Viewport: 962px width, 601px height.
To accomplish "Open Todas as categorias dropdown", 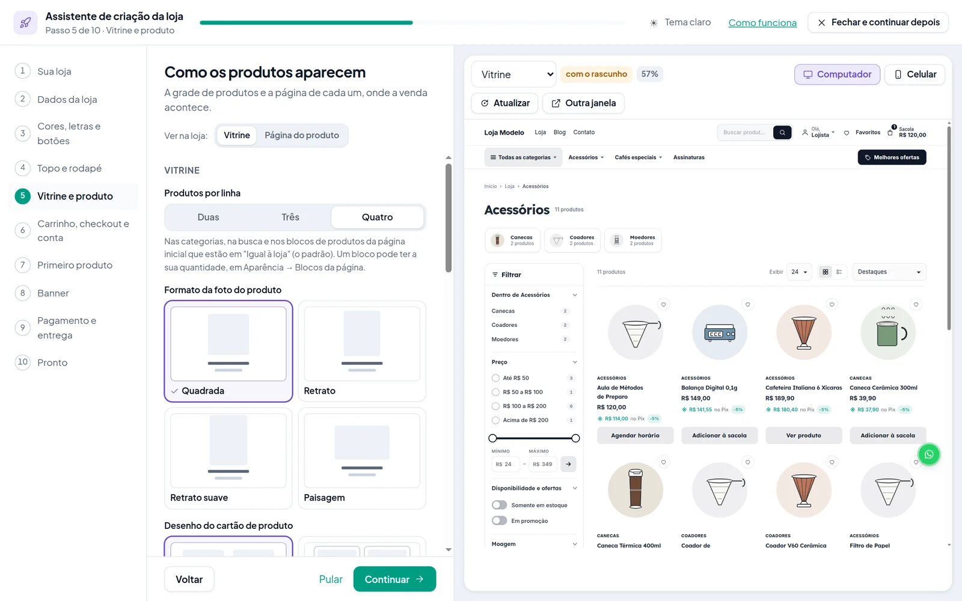I will click(x=524, y=157).
